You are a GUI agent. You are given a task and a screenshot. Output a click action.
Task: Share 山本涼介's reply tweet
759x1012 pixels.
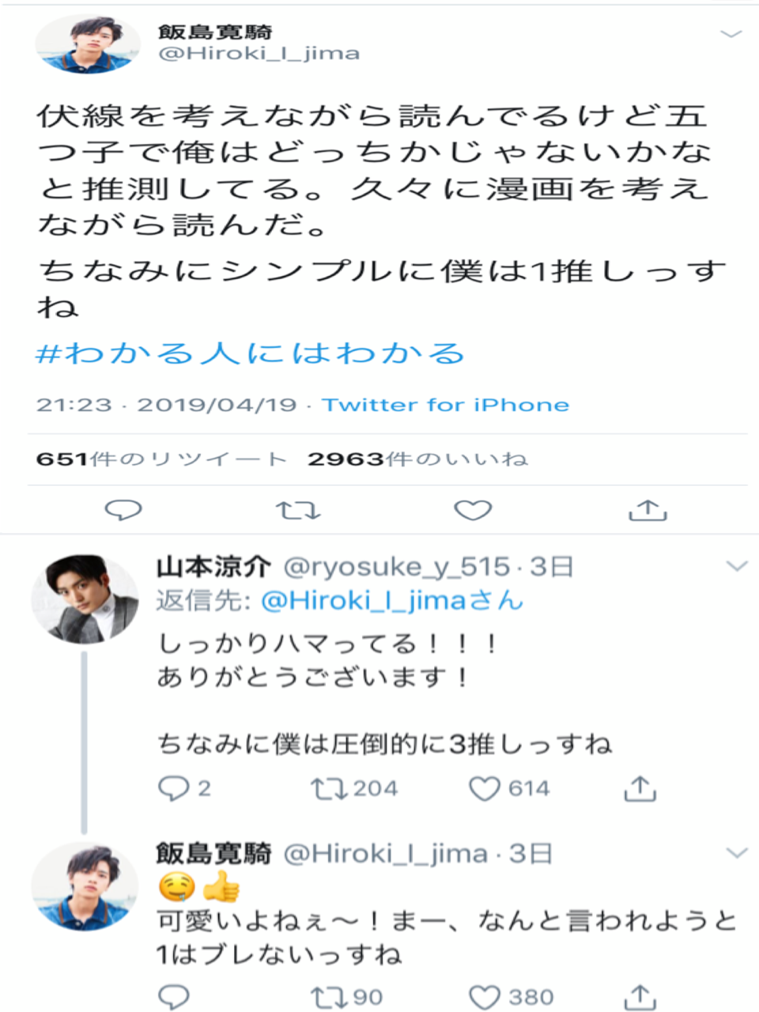point(640,788)
